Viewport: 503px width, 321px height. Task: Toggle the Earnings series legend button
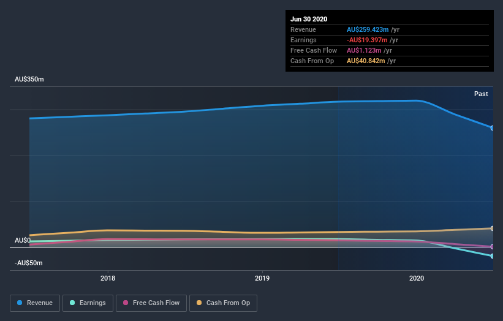[x=88, y=303]
